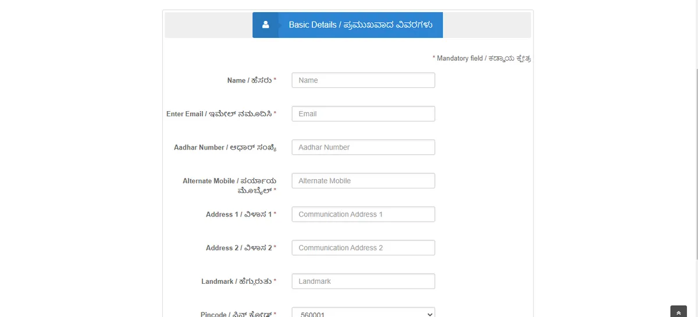
Task: Click the Communication Address 2 field
Action: 363,248
